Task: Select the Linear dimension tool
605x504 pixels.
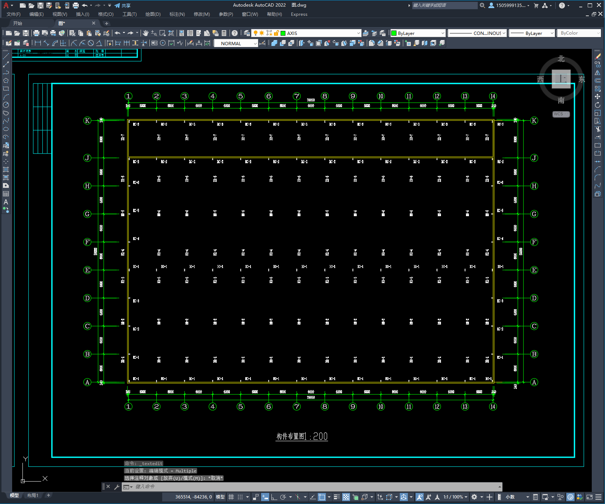Action: 38,43
